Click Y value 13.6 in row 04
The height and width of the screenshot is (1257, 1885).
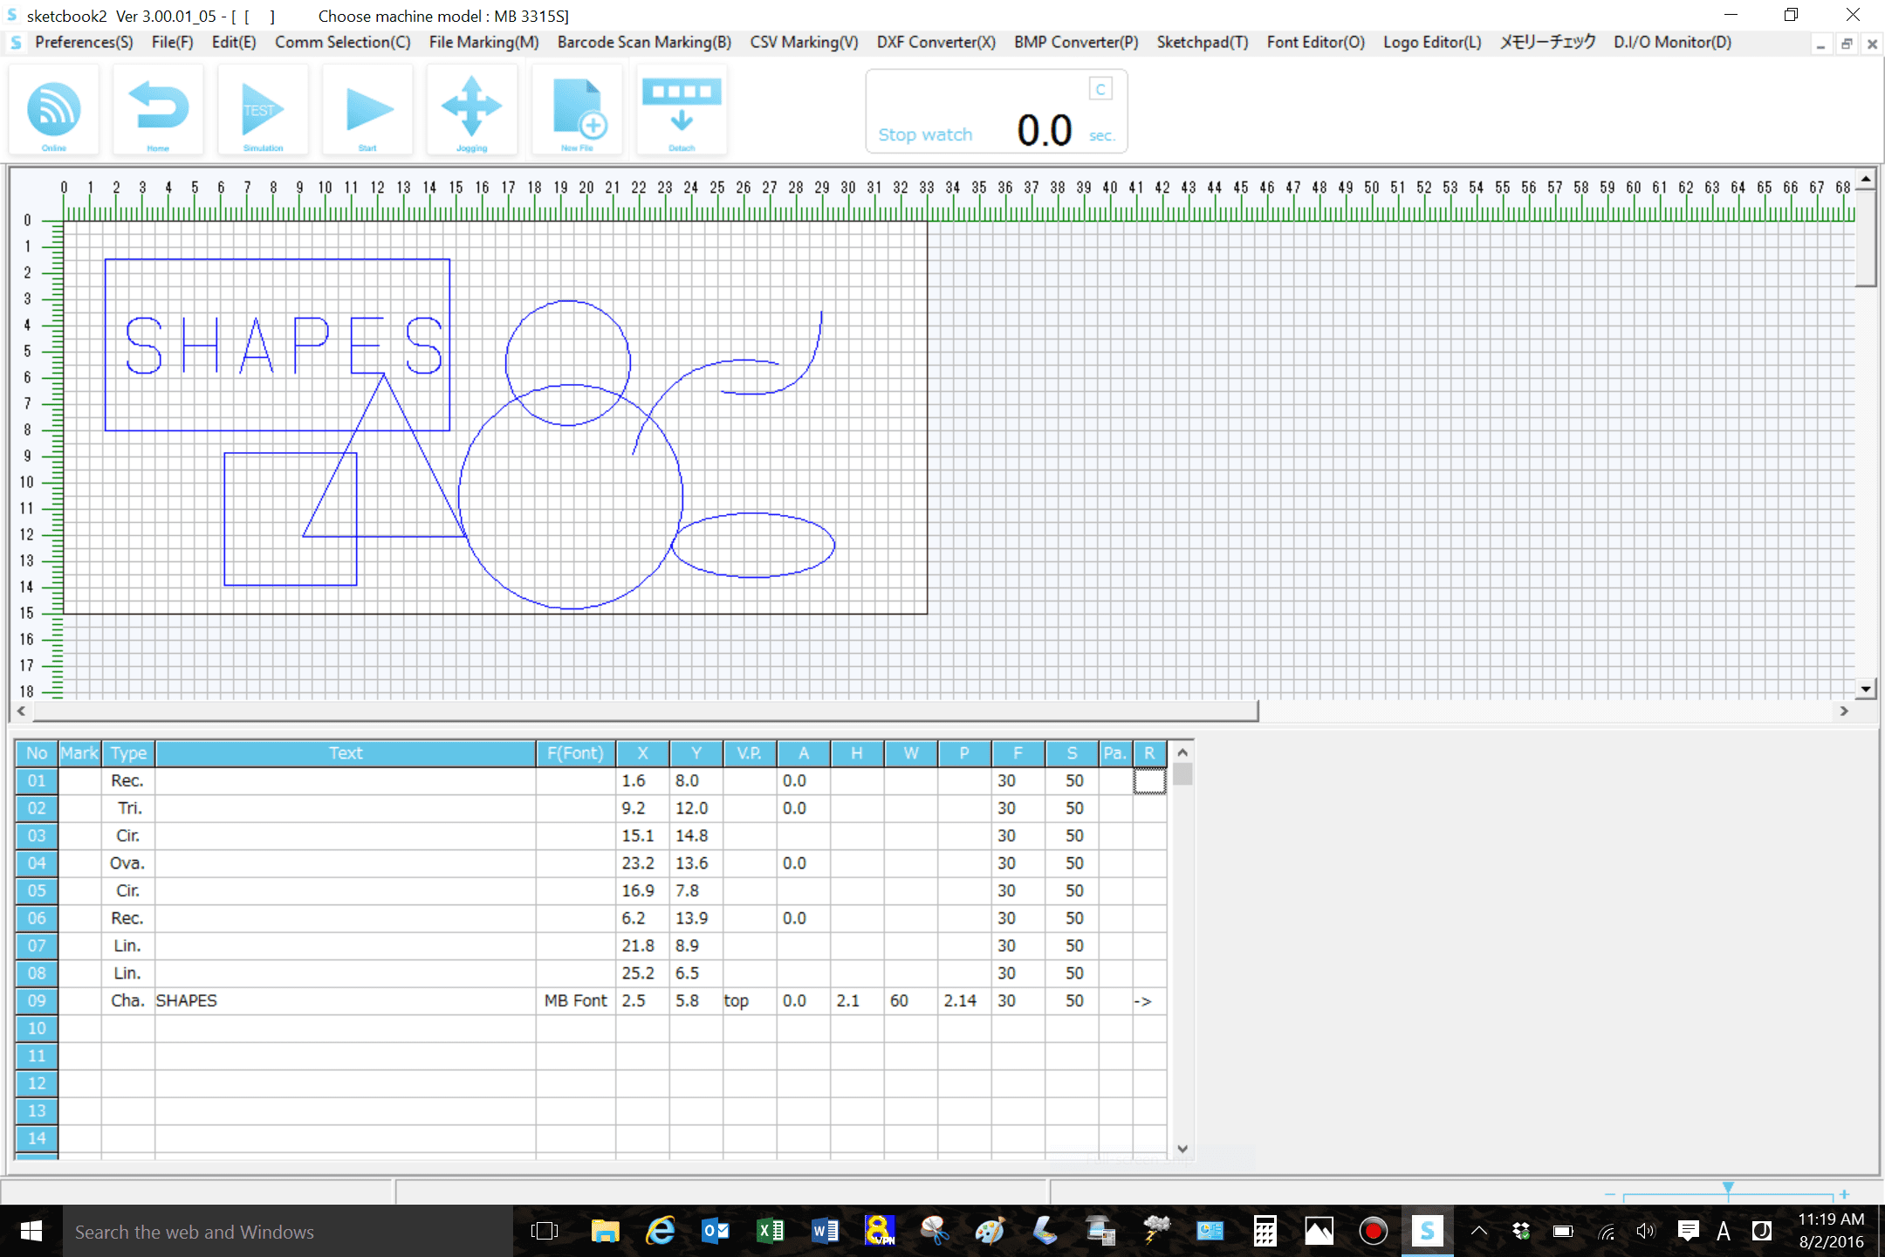pos(696,863)
